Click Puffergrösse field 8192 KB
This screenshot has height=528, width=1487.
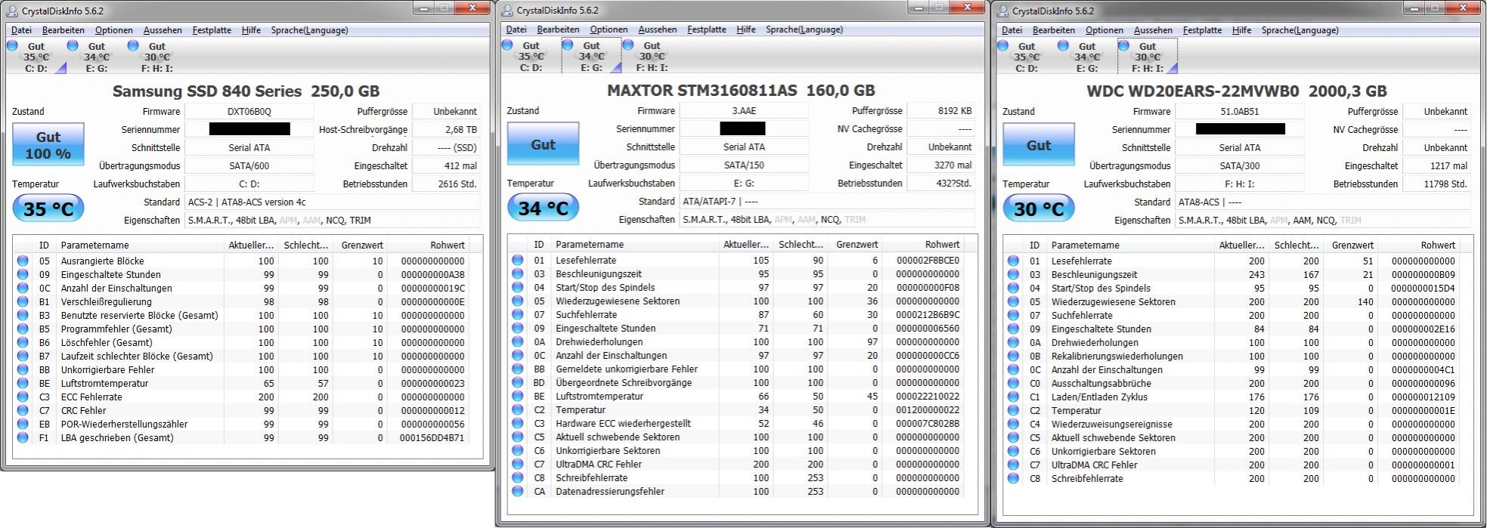941,110
